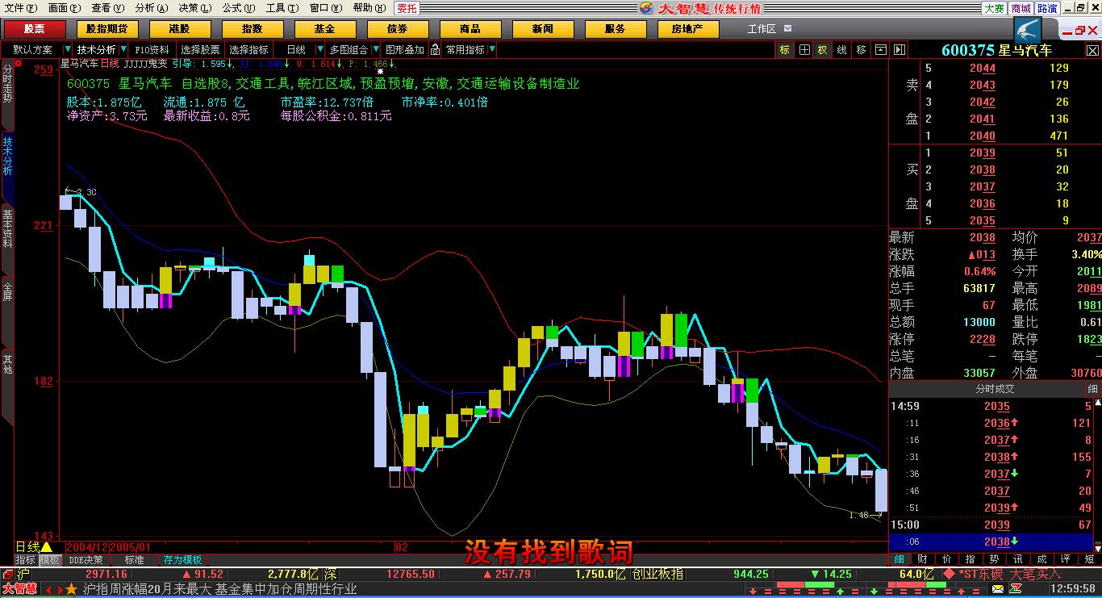Select the 势 tab in quote panel footer
The width and height of the screenshot is (1102, 598).
point(994,558)
